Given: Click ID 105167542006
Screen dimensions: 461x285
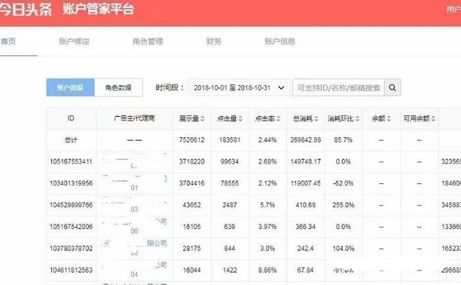Looking at the screenshot, I should 71,227.
